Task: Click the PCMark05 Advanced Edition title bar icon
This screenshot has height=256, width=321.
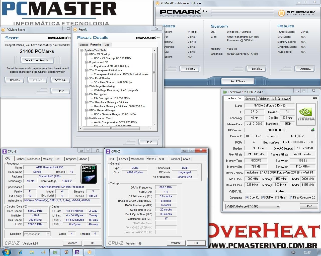Action: click(157, 3)
